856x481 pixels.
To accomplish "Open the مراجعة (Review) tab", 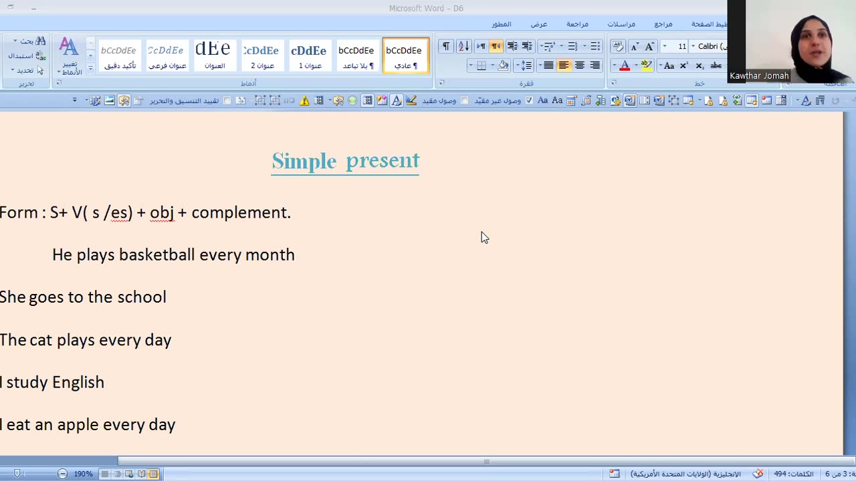I will click(577, 24).
